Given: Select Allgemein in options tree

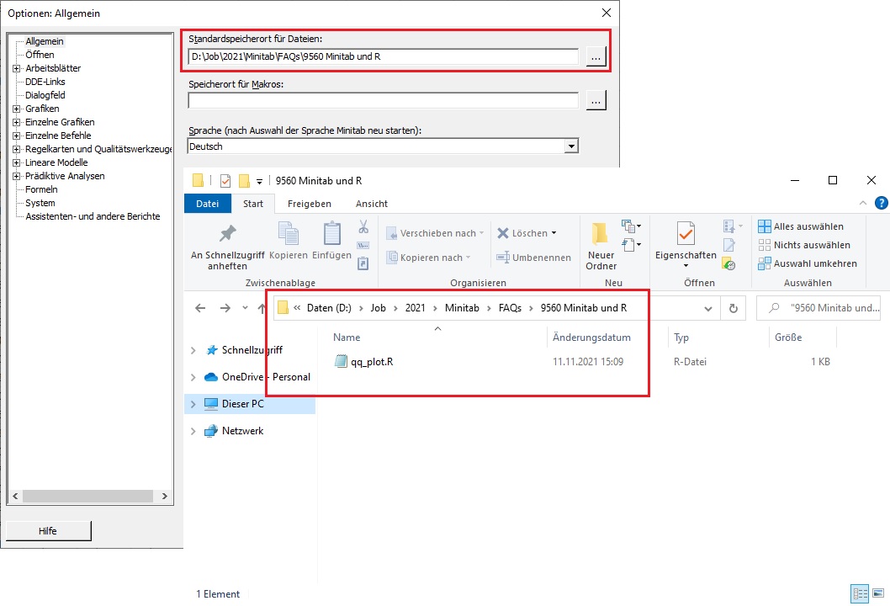Looking at the screenshot, I should 45,41.
